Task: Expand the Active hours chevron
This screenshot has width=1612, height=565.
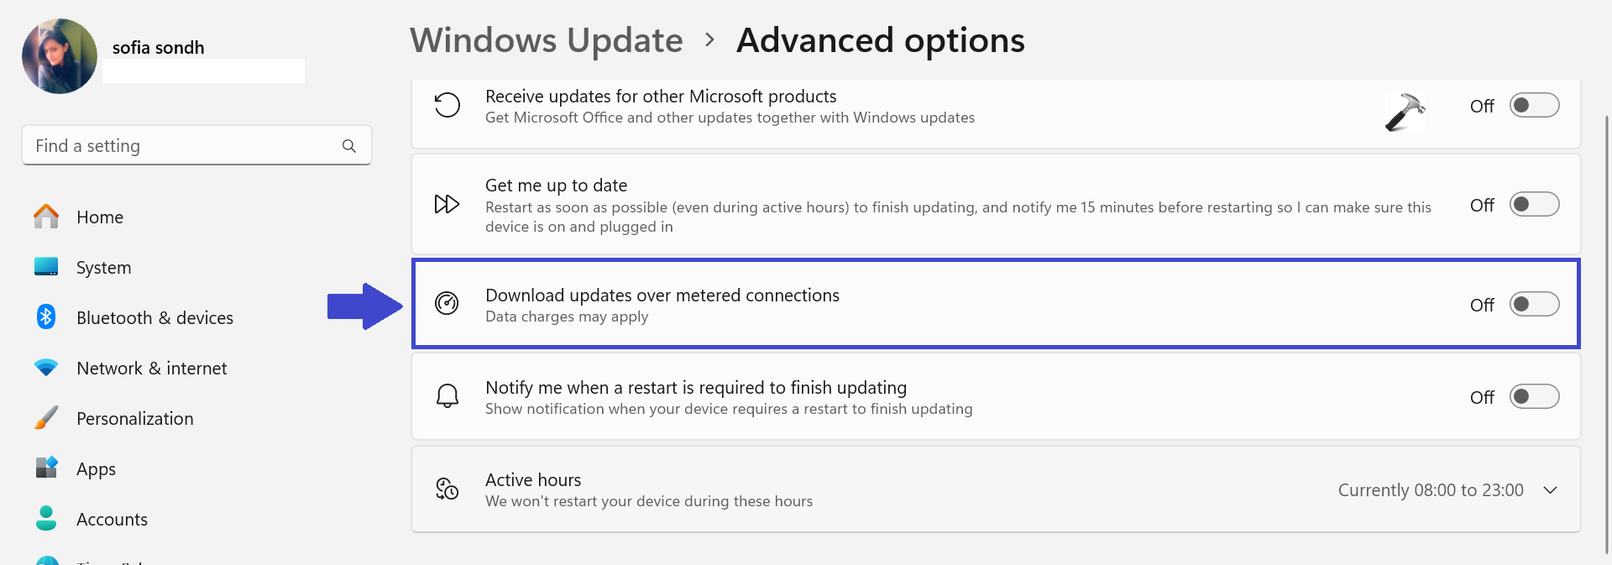Action: pyautogui.click(x=1551, y=490)
